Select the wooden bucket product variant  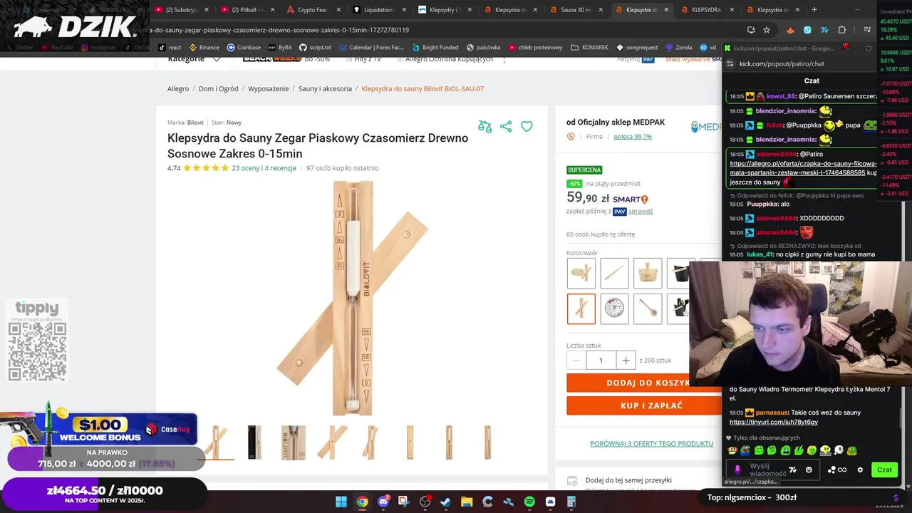(x=648, y=273)
